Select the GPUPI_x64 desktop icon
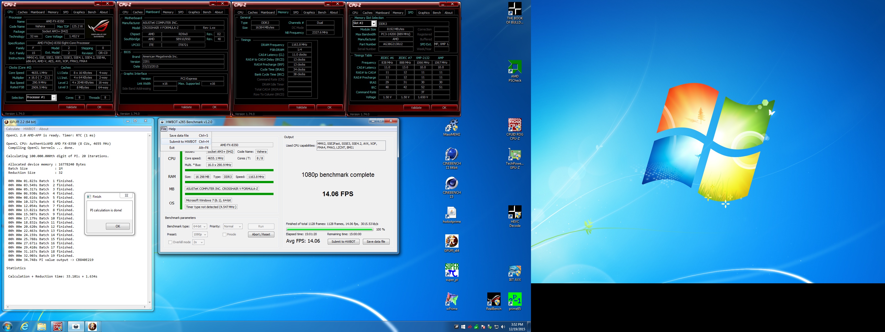The height and width of the screenshot is (332, 885). 451,243
